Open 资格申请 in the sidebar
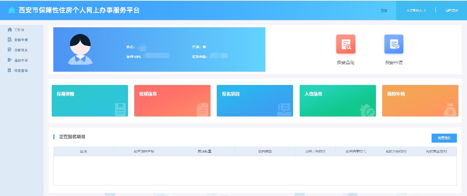The width and height of the screenshot is (467, 196). point(21,40)
